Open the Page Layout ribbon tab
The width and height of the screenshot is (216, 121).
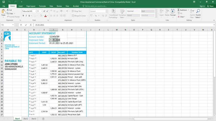(x=31, y=6)
